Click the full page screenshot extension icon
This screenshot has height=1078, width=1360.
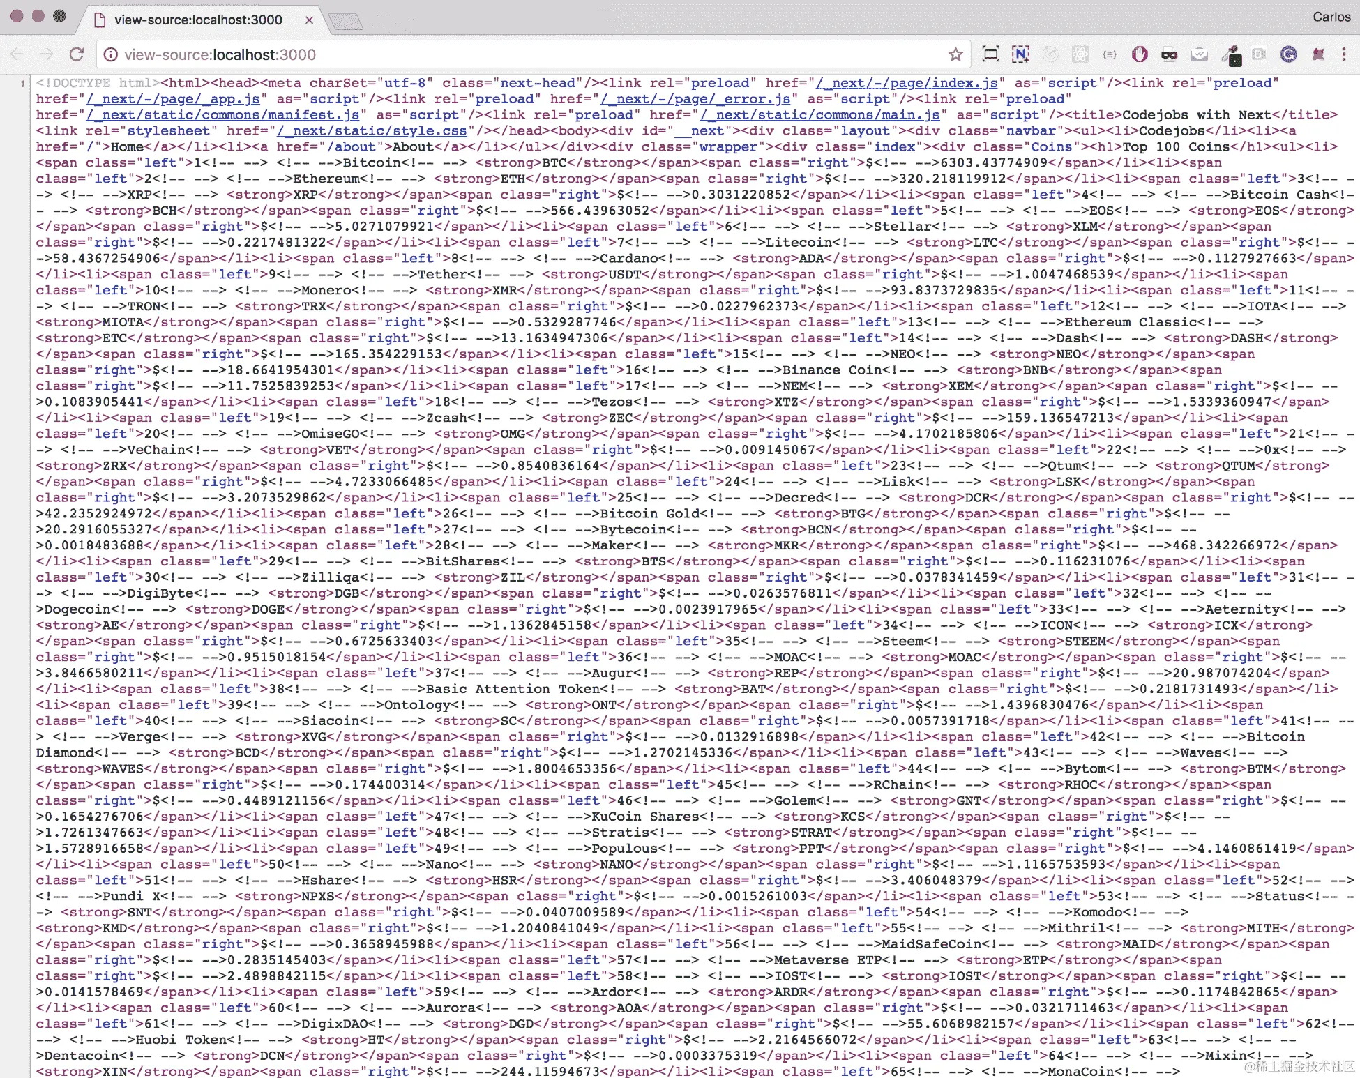(x=990, y=54)
